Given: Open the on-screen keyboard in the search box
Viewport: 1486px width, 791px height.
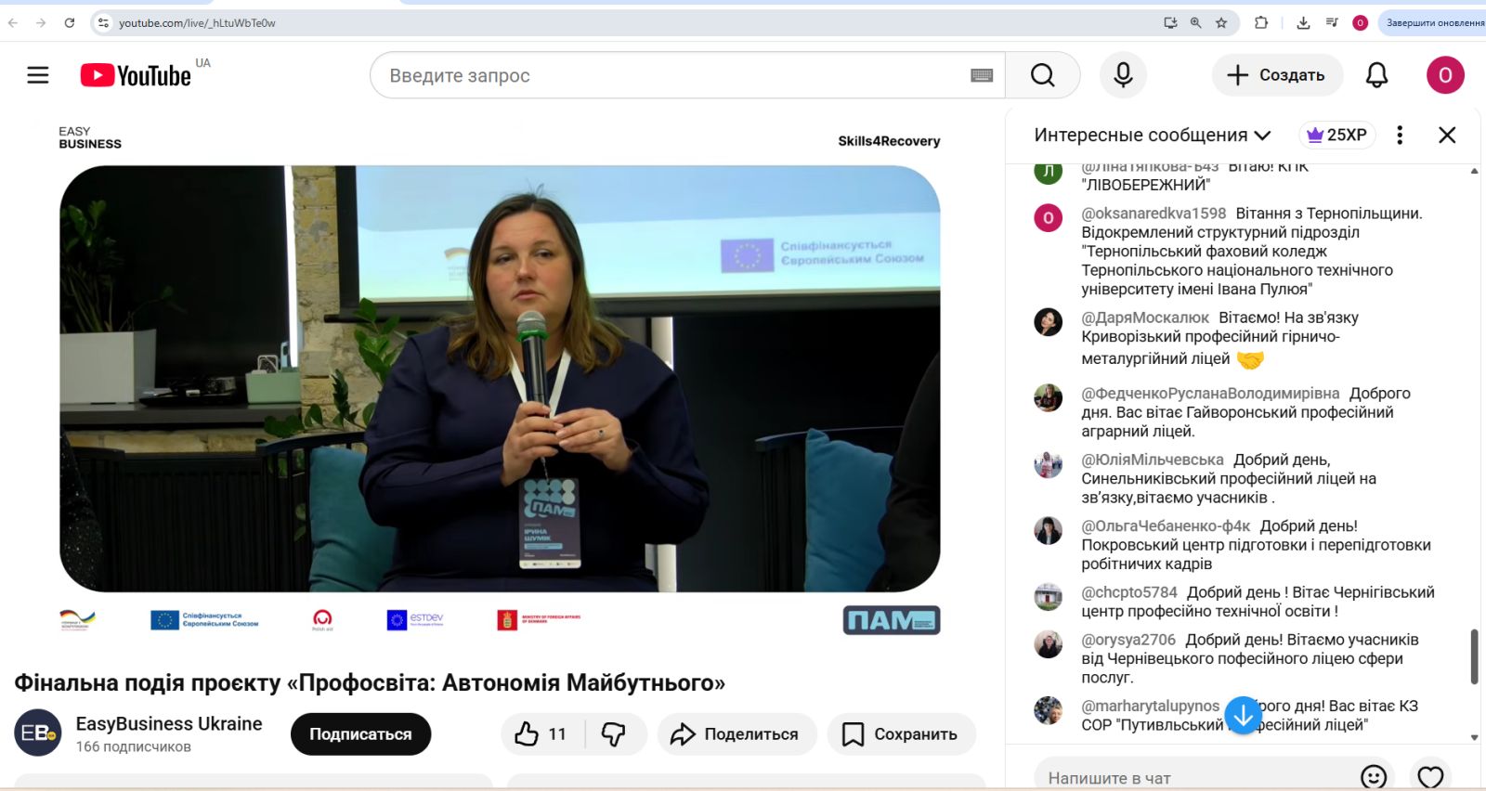Looking at the screenshot, I should point(982,75).
